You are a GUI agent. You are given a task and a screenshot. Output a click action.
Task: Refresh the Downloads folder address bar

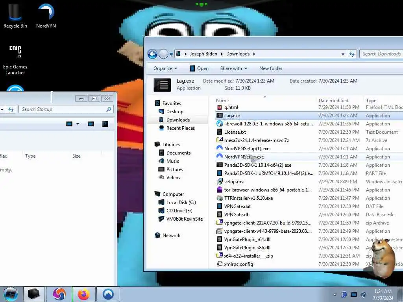click(x=352, y=54)
